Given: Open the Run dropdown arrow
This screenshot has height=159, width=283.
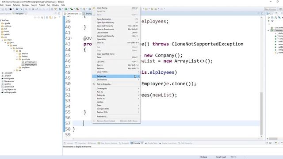Looking at the screenshot, I should coord(69,9).
